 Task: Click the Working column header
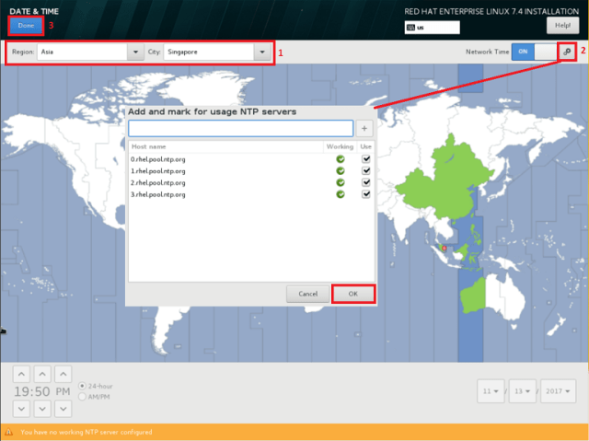click(340, 146)
